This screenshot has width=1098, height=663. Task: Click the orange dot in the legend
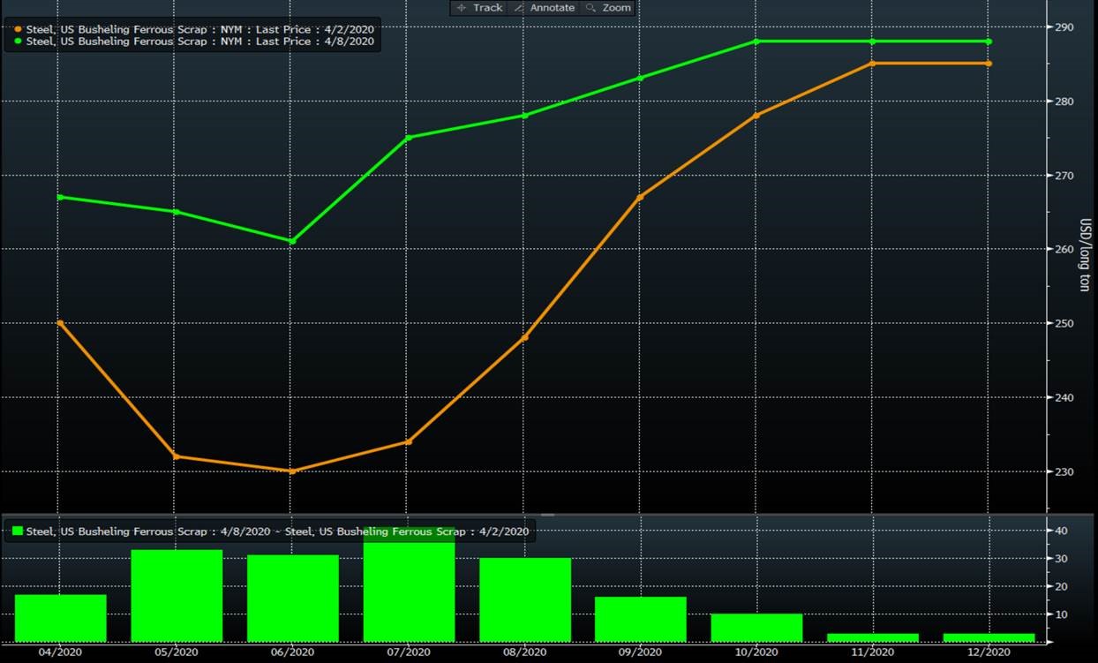pos(18,29)
